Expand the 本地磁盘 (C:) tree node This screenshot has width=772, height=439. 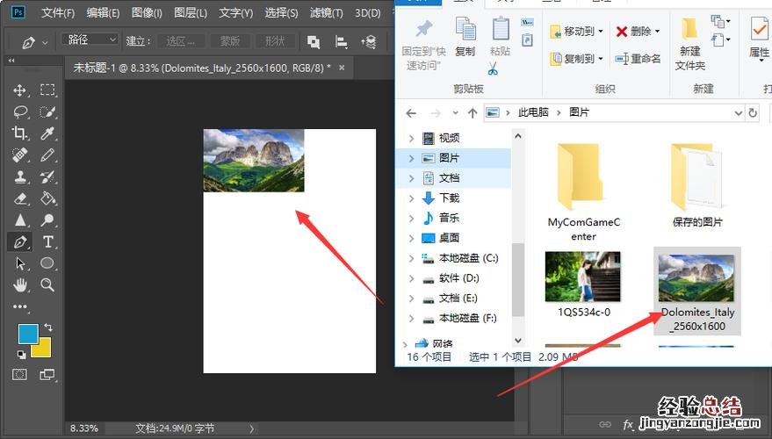click(411, 258)
